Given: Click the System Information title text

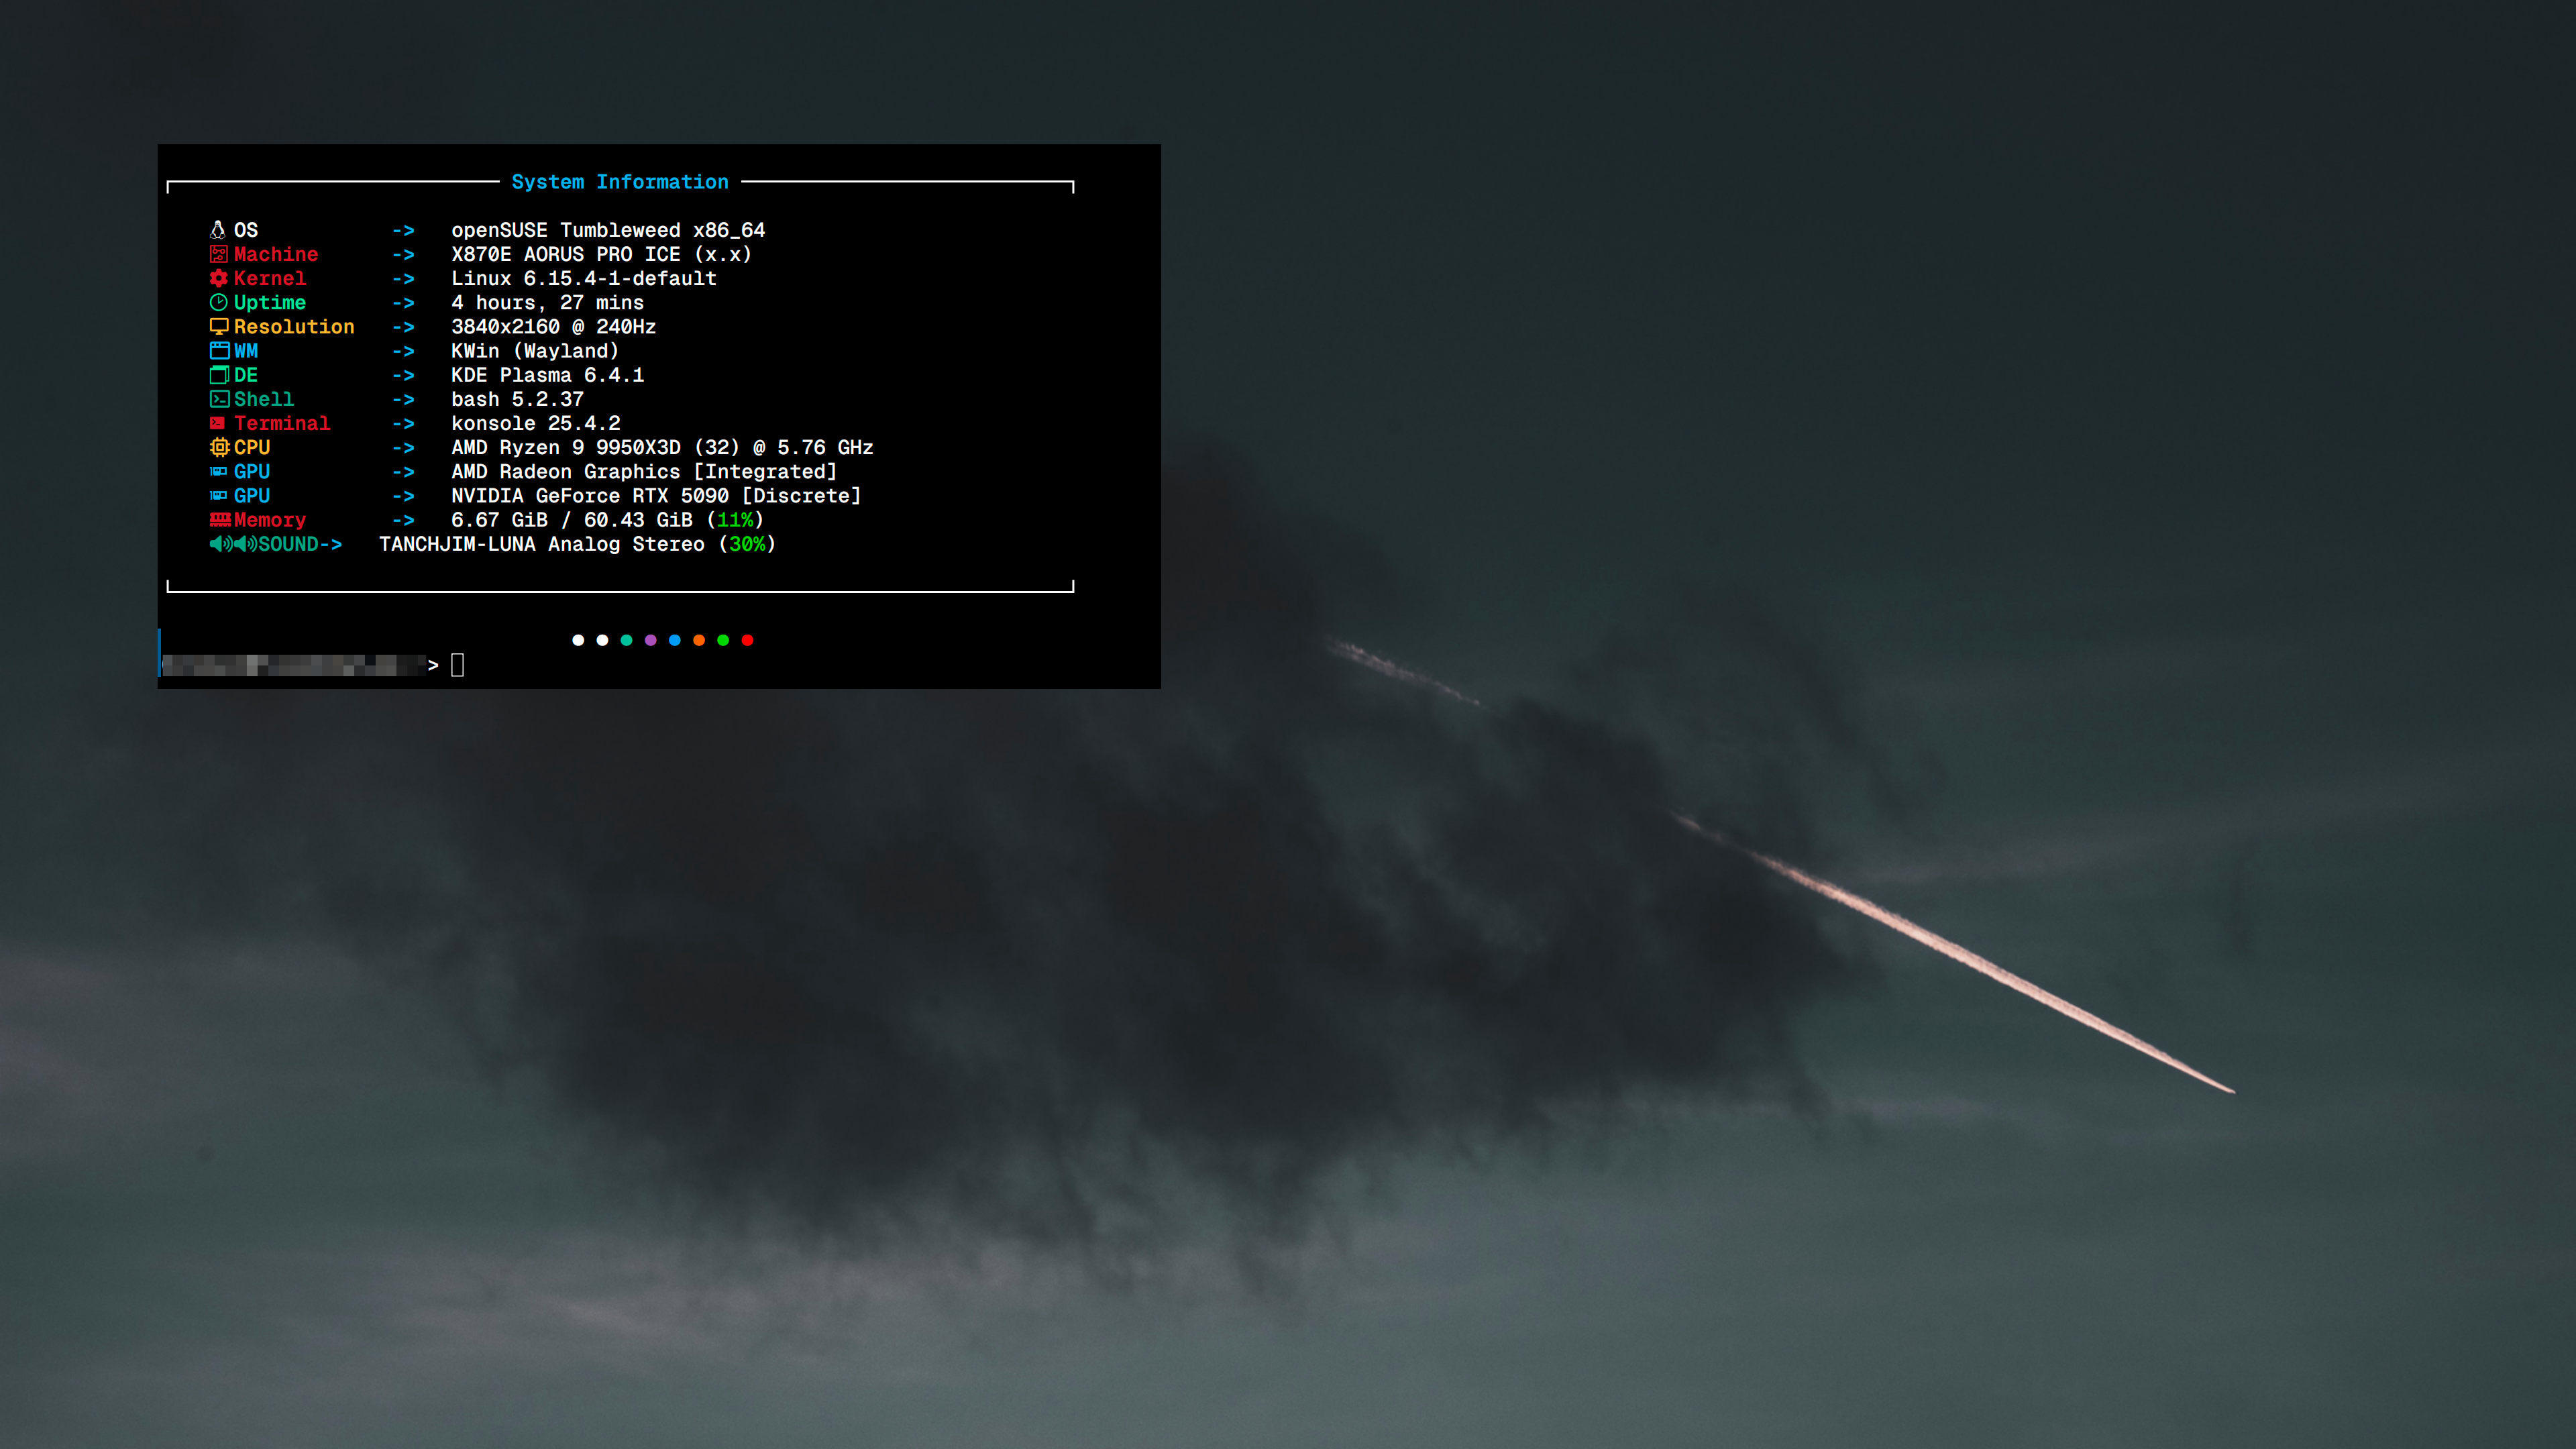Looking at the screenshot, I should coord(620,182).
